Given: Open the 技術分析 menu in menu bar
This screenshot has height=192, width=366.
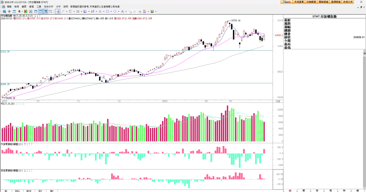Looking at the screenshot, I should click(x=49, y=6).
